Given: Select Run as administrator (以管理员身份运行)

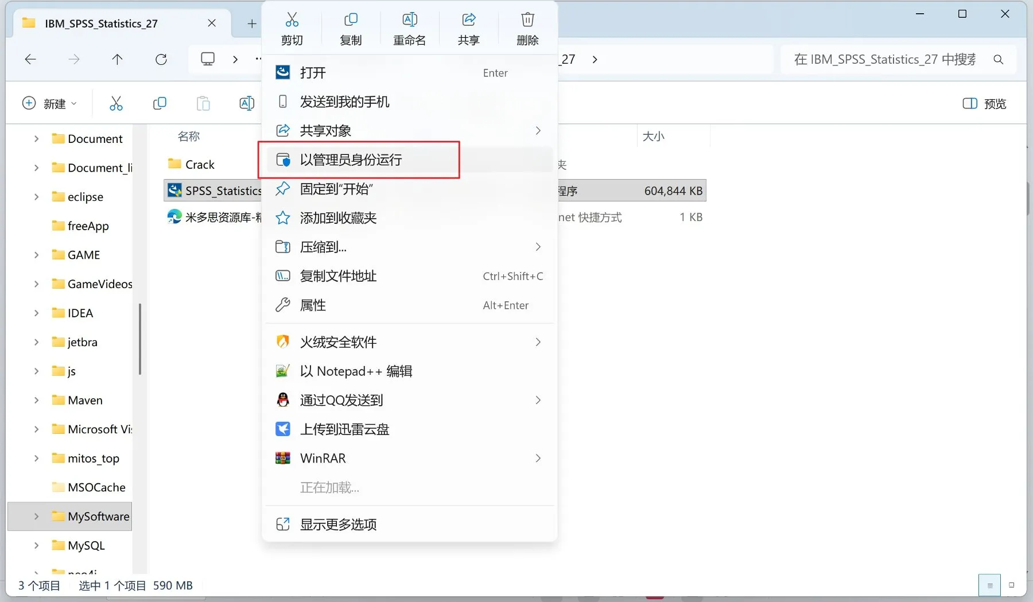Looking at the screenshot, I should click(x=409, y=160).
